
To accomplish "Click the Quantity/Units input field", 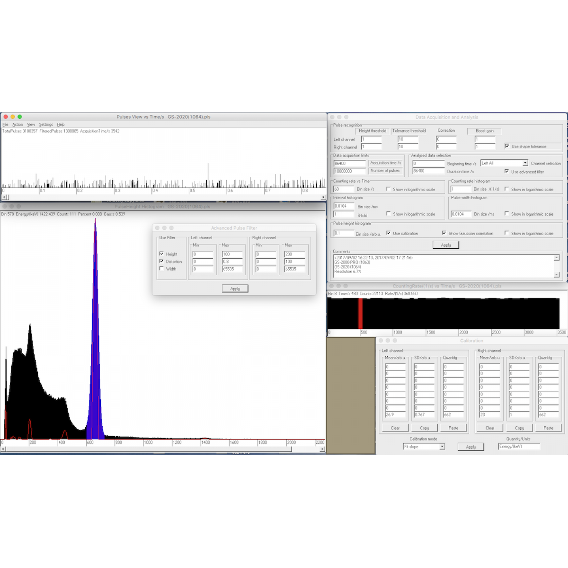I will click(x=519, y=446).
